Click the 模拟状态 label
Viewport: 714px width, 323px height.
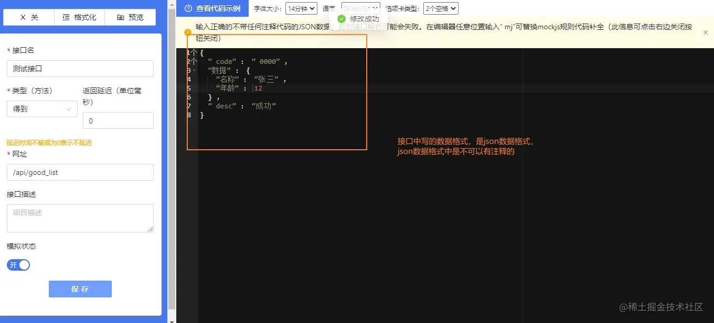coord(22,246)
